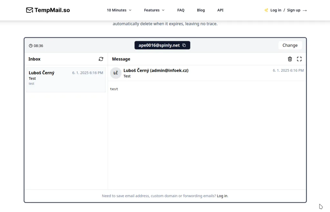
Task: Click the LČ sender avatar circle
Action: tap(116, 73)
